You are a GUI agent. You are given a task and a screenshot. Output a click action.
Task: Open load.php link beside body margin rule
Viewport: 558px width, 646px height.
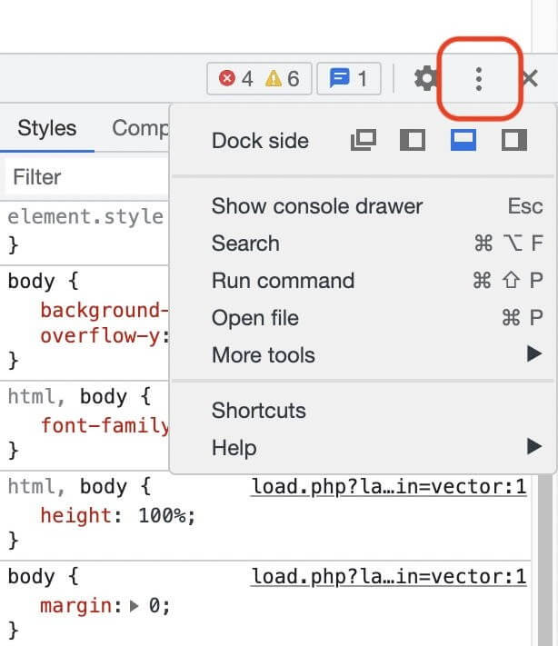[389, 576]
